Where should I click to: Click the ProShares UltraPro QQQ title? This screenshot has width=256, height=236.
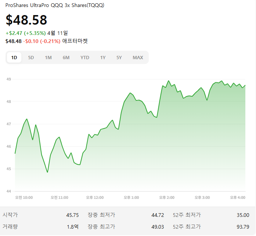click(x=55, y=5)
